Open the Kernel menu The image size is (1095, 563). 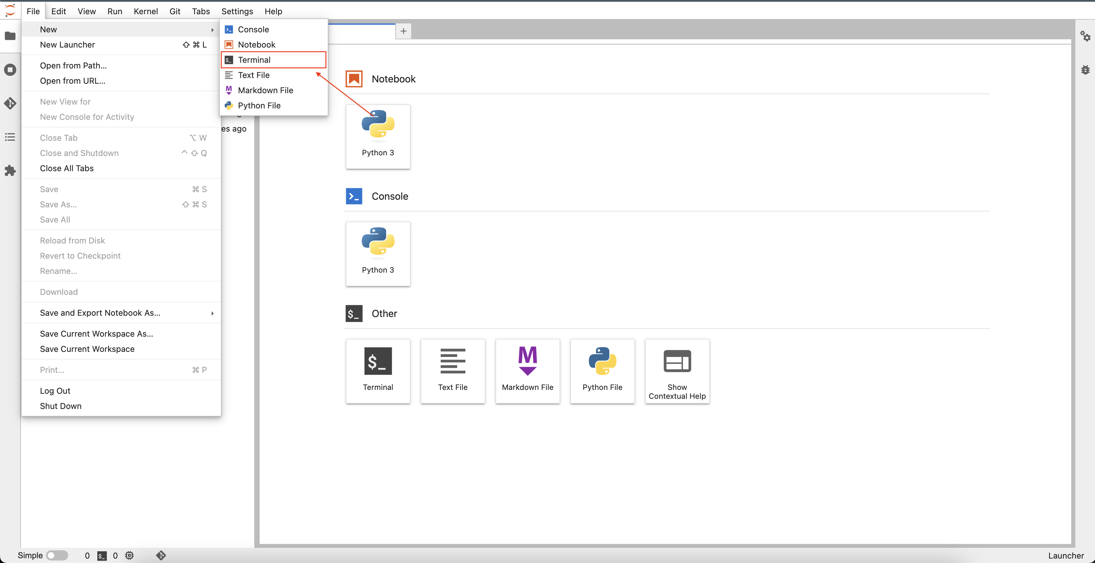146,11
